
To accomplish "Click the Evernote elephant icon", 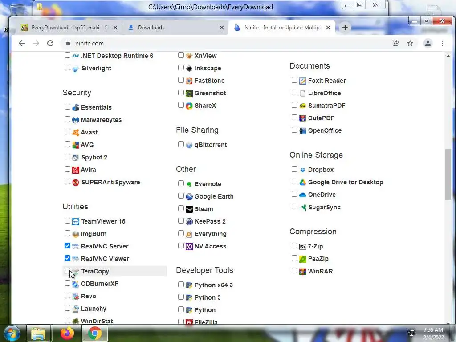I will (189, 184).
